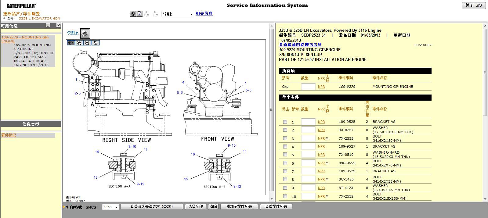The image size is (488, 218).
Task: Click the document page icon in toolbar
Action: tap(139, 14)
